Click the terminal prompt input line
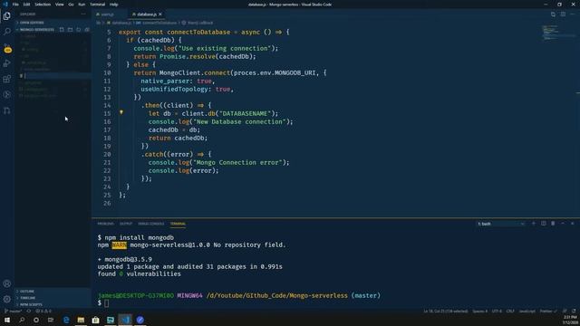The width and height of the screenshot is (580, 326). 239,303
